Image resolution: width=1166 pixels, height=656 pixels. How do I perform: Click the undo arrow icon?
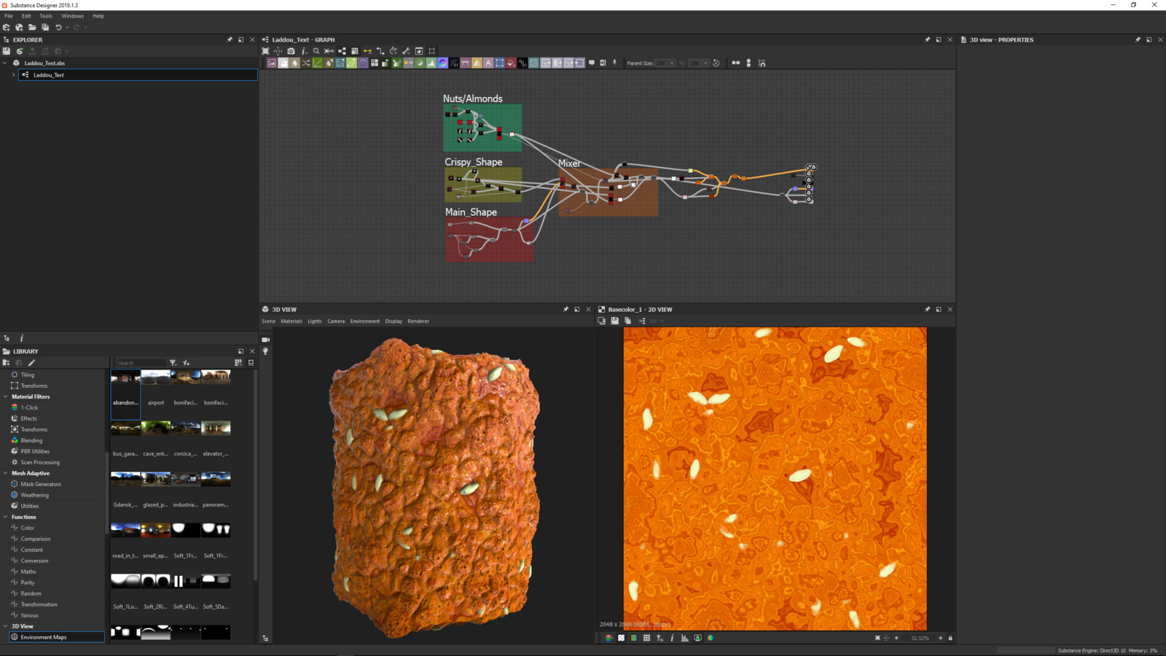tap(58, 27)
